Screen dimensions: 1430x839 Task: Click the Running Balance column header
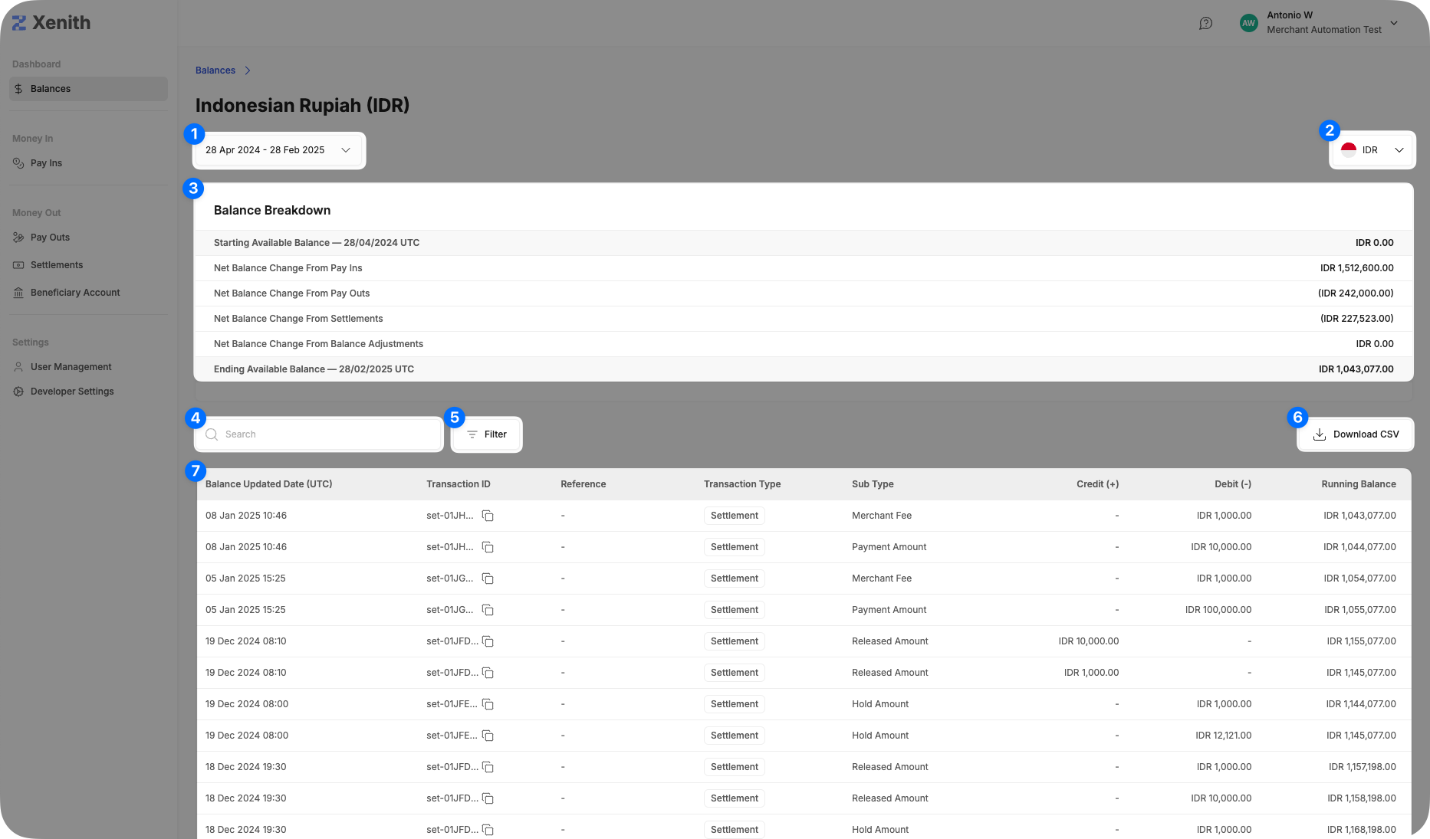pyautogui.click(x=1359, y=484)
